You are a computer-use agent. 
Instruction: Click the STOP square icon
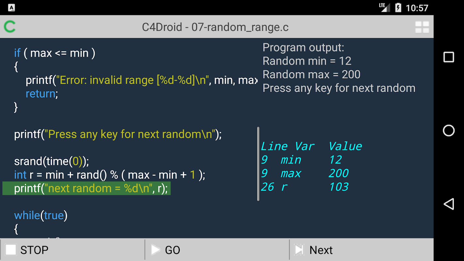(x=11, y=250)
